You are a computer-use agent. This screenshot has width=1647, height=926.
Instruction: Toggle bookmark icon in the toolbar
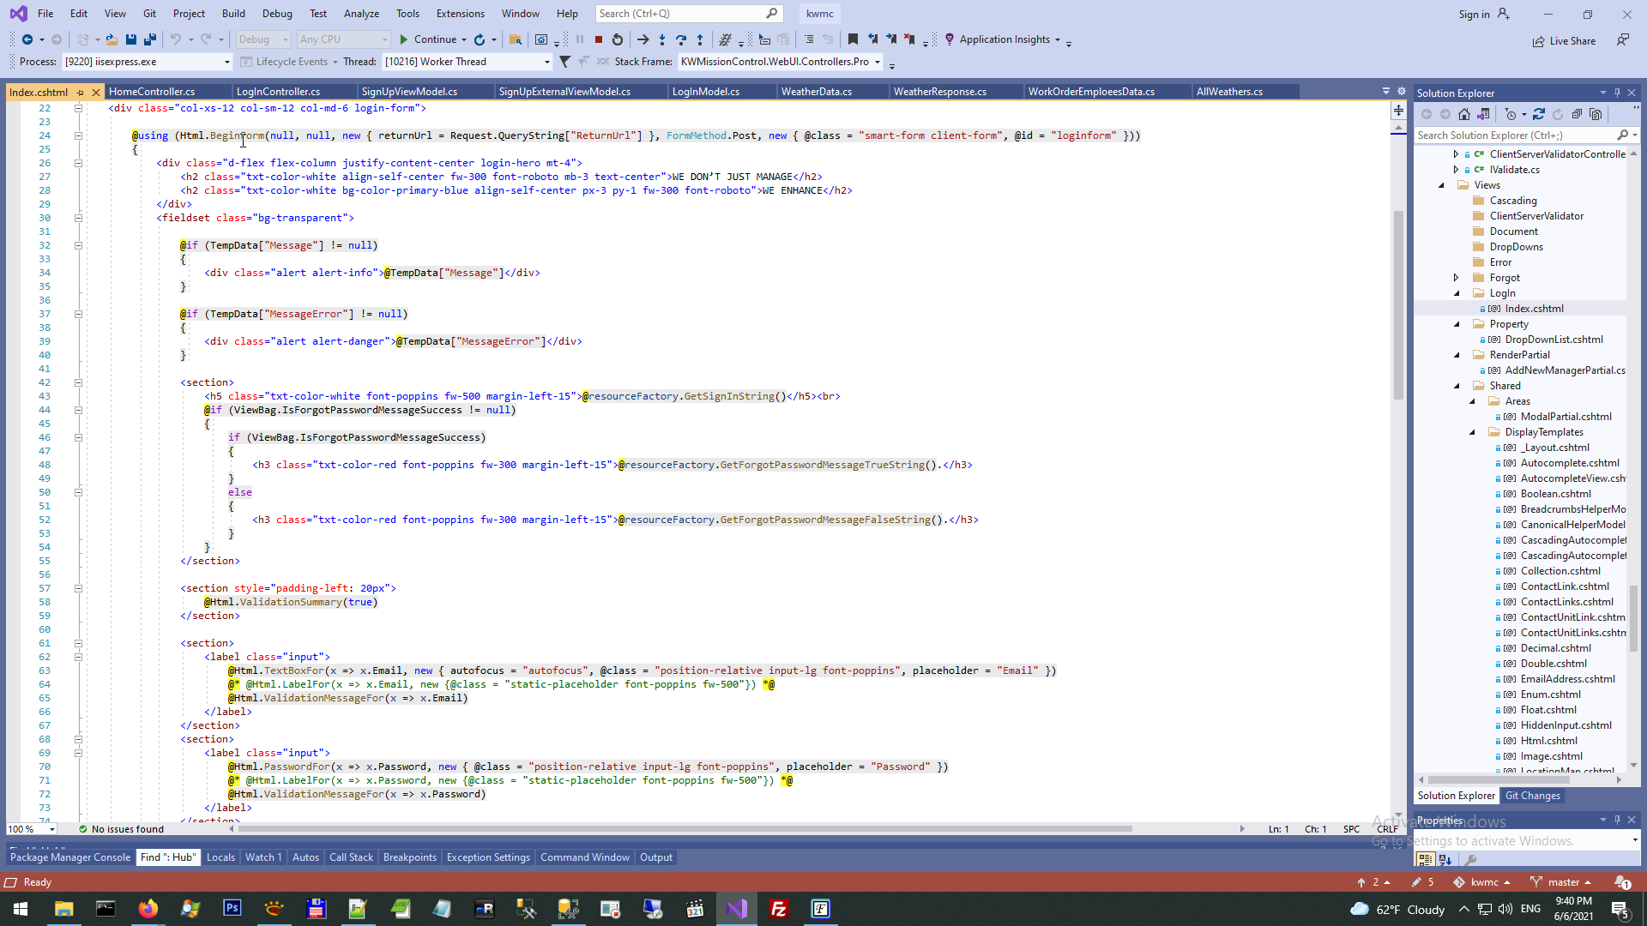pos(853,39)
